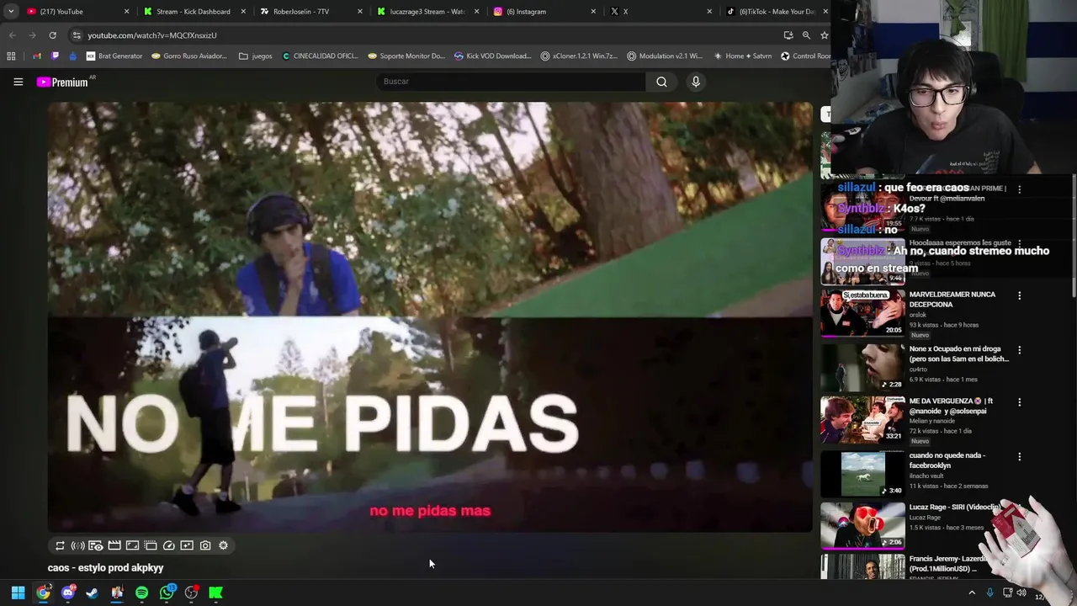Take video screenshot with camera icon
1077x606 pixels.
click(x=205, y=545)
